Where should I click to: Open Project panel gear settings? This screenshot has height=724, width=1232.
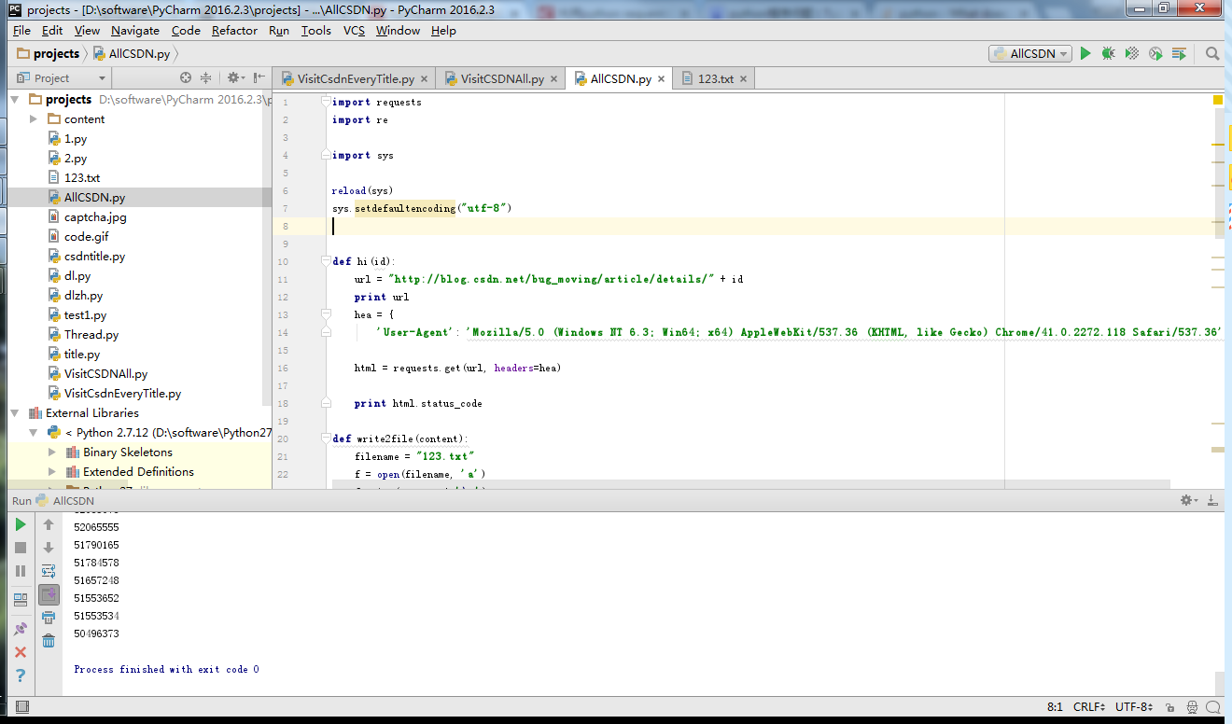coord(234,78)
